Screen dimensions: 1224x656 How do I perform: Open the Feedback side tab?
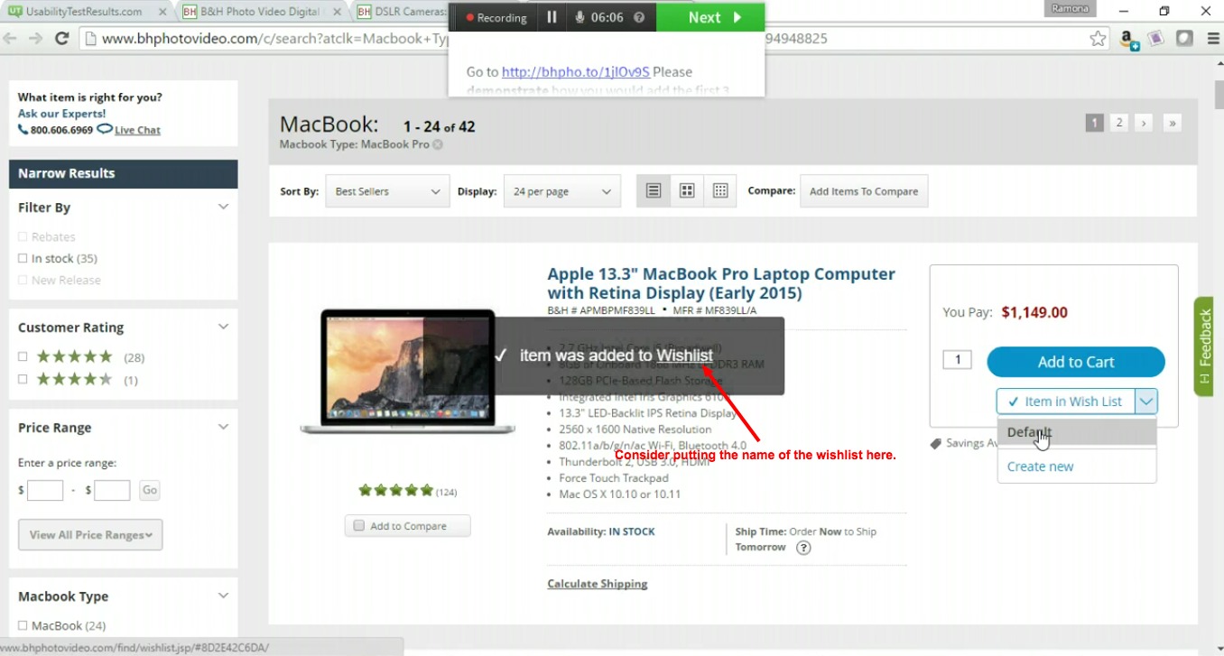point(1204,346)
